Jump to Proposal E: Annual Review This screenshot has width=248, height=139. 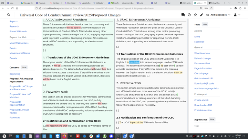(19, 111)
